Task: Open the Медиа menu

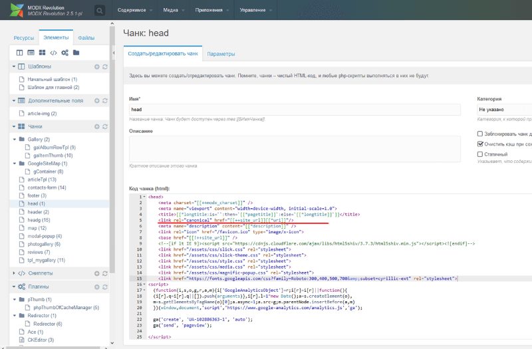Action: coord(174,10)
